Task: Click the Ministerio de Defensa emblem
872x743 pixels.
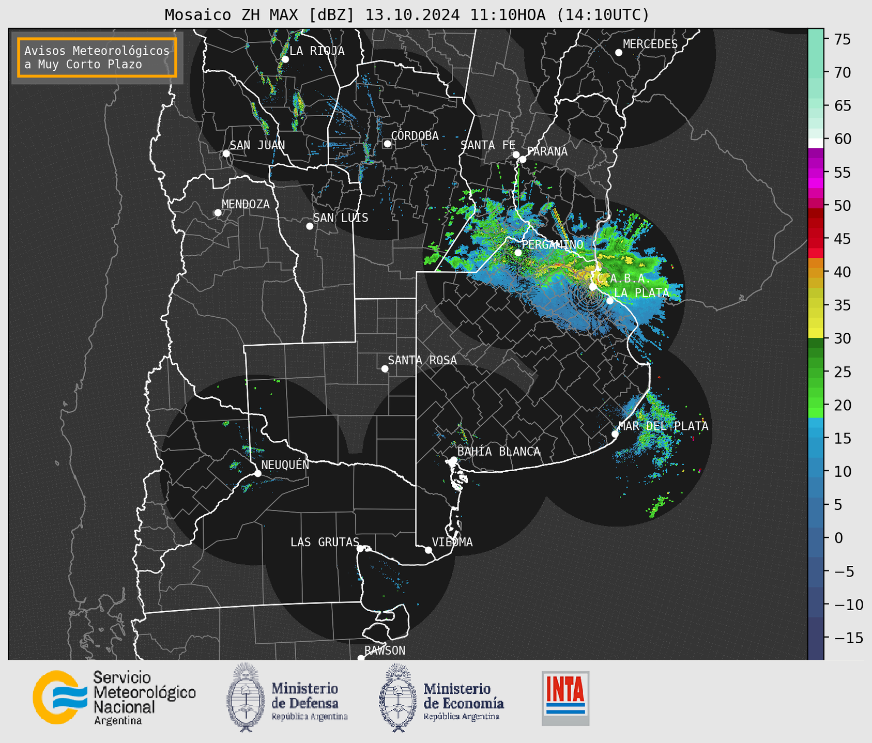Action: pos(246,698)
